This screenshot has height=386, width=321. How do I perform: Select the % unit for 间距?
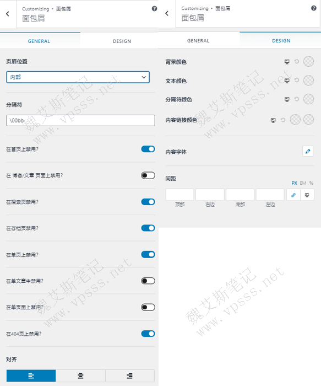(x=311, y=183)
